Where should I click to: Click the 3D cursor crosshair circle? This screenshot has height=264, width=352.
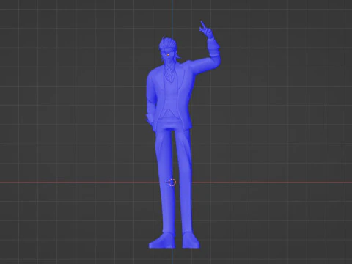point(172,183)
